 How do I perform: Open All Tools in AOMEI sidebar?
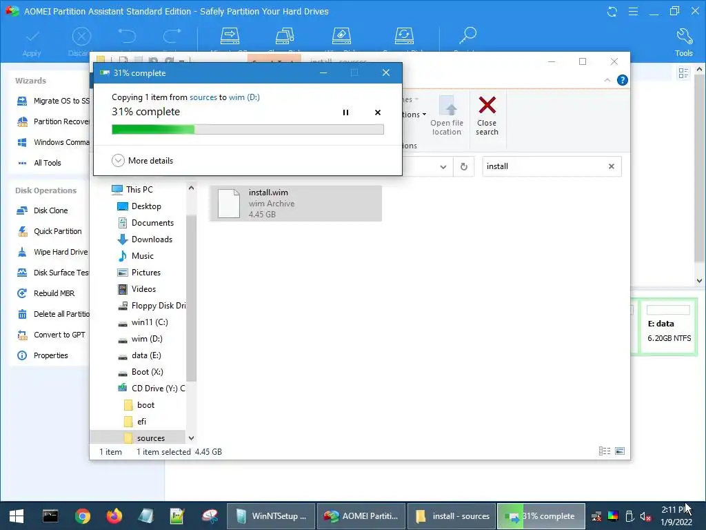(39, 163)
